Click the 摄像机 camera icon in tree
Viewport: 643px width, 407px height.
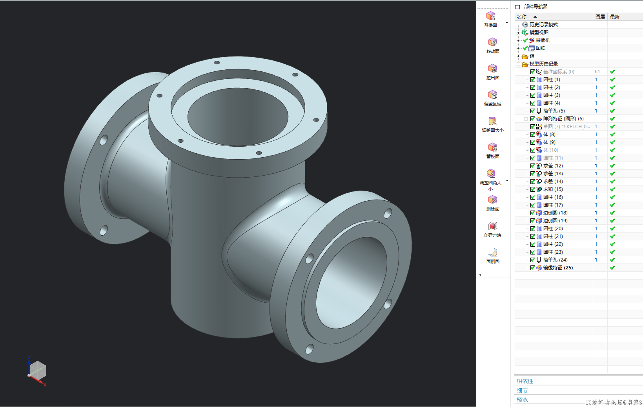532,40
